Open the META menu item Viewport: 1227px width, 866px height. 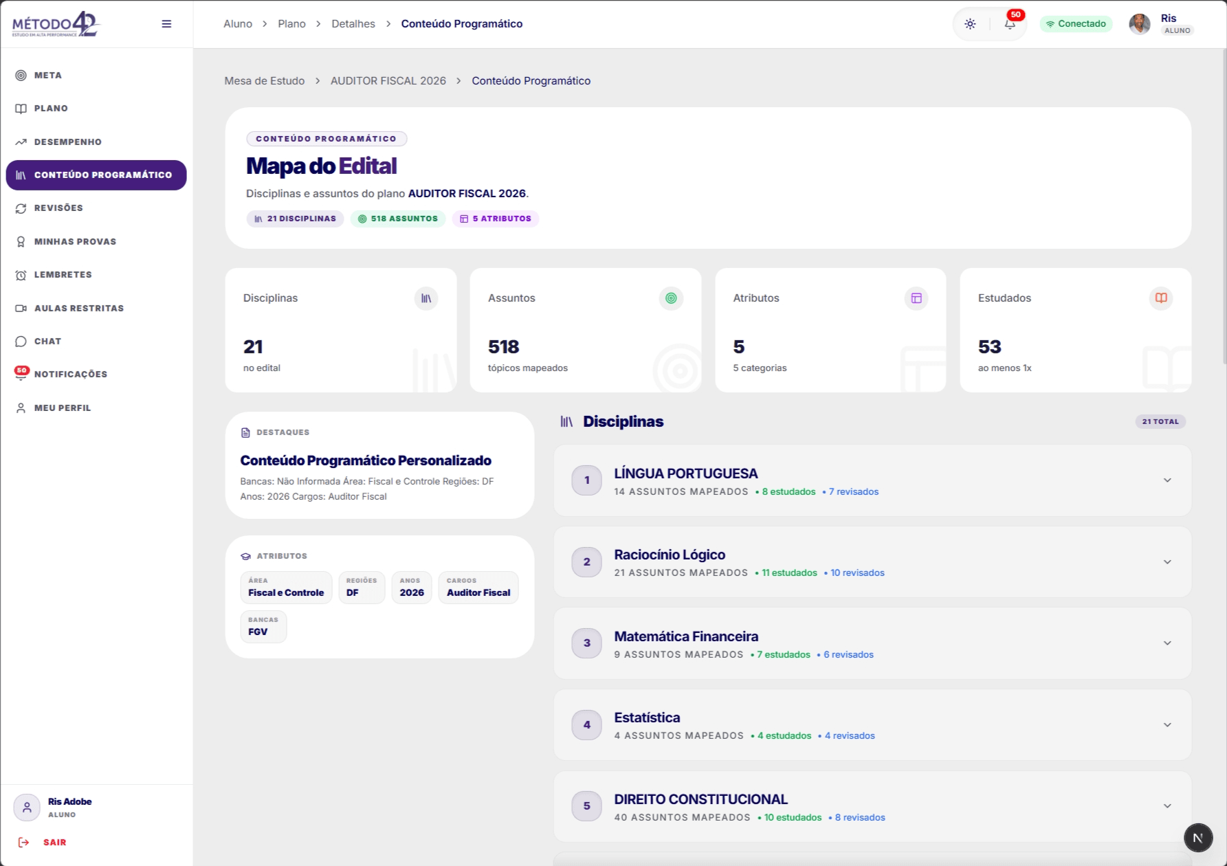pos(96,76)
